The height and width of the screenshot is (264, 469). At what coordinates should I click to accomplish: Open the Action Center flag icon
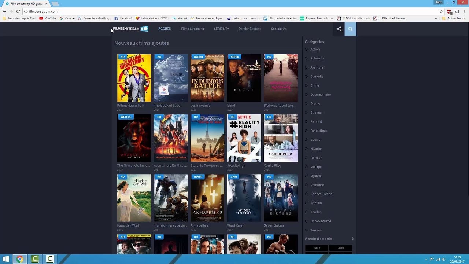point(432,259)
